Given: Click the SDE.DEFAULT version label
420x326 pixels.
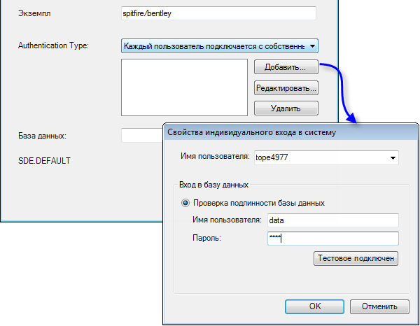Looking at the screenshot, I should tap(44, 160).
